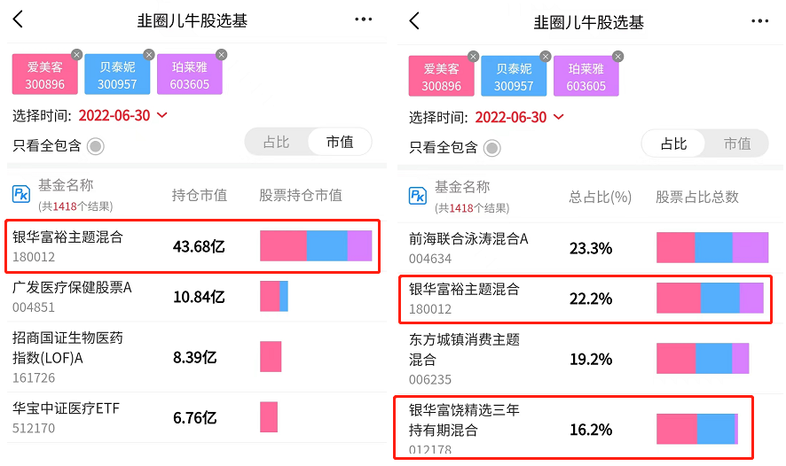Viewport: 786px width, 466px height.
Task: Go back using left screen's back arrow
Action: point(18,19)
